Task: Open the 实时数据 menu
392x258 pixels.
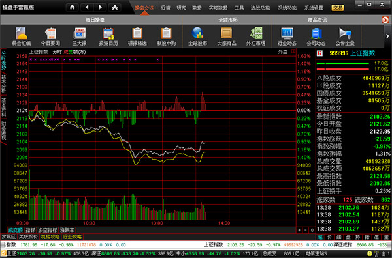Action: (x=218, y=8)
